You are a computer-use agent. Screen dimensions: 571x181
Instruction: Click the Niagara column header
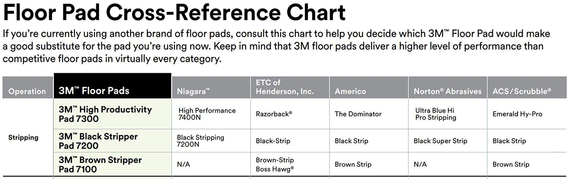point(193,91)
